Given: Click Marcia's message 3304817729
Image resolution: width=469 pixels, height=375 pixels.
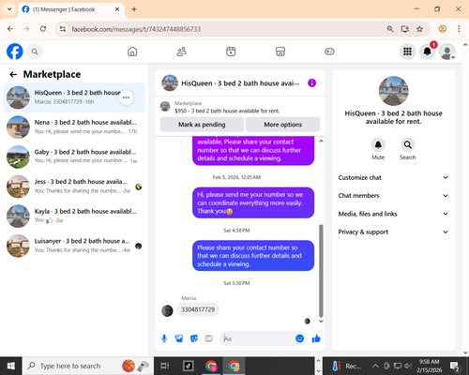Looking at the screenshot, I should [198, 309].
